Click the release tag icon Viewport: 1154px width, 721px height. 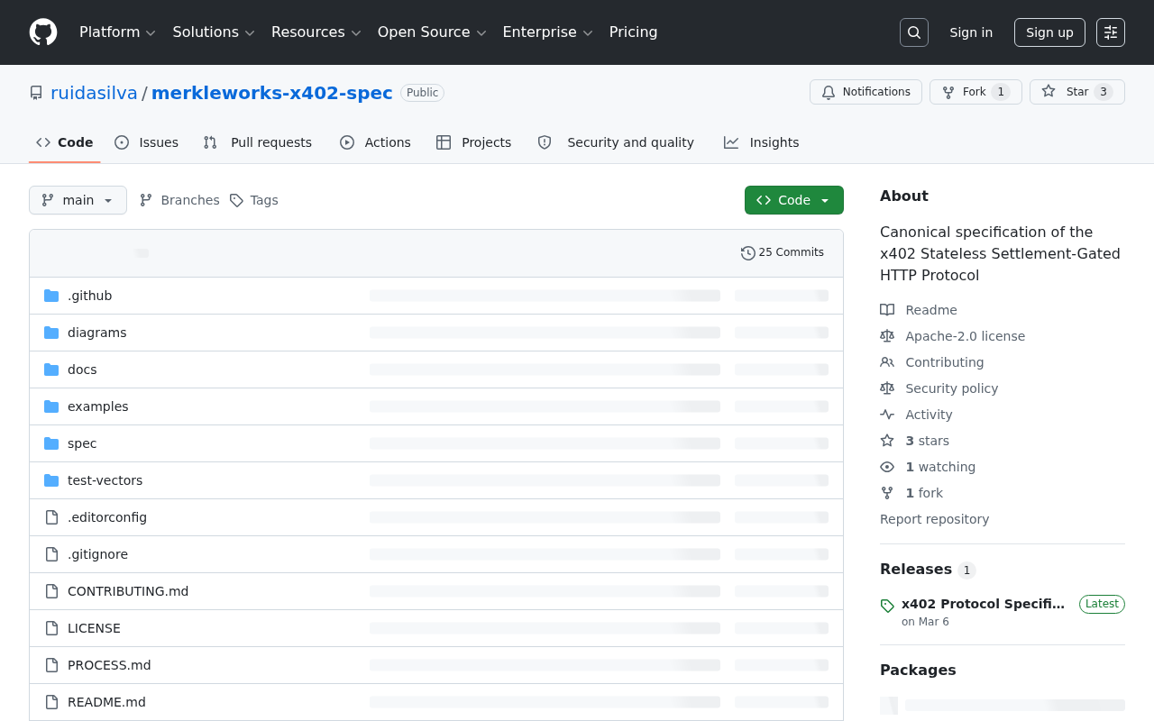pos(887,606)
